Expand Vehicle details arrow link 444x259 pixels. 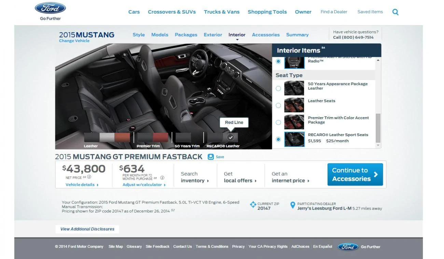[x=82, y=185]
